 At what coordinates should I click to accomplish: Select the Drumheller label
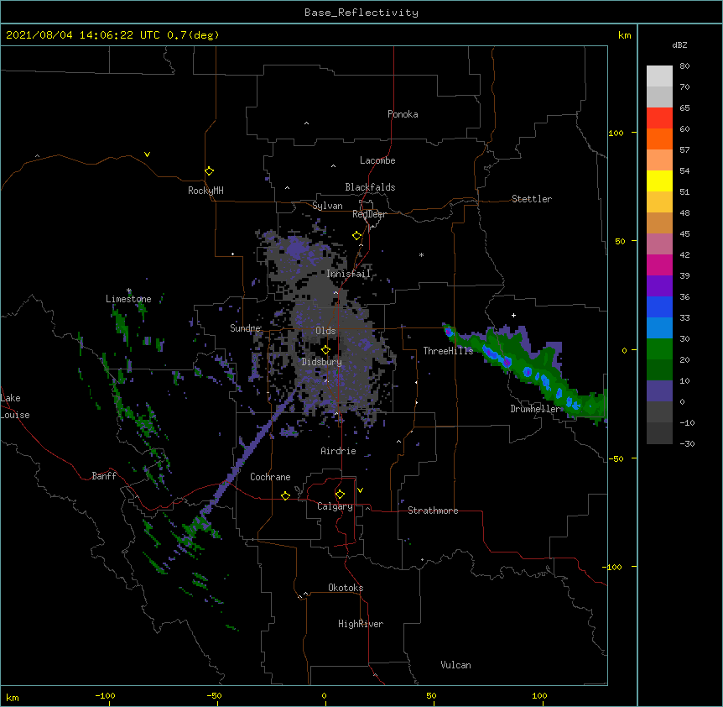pos(535,409)
